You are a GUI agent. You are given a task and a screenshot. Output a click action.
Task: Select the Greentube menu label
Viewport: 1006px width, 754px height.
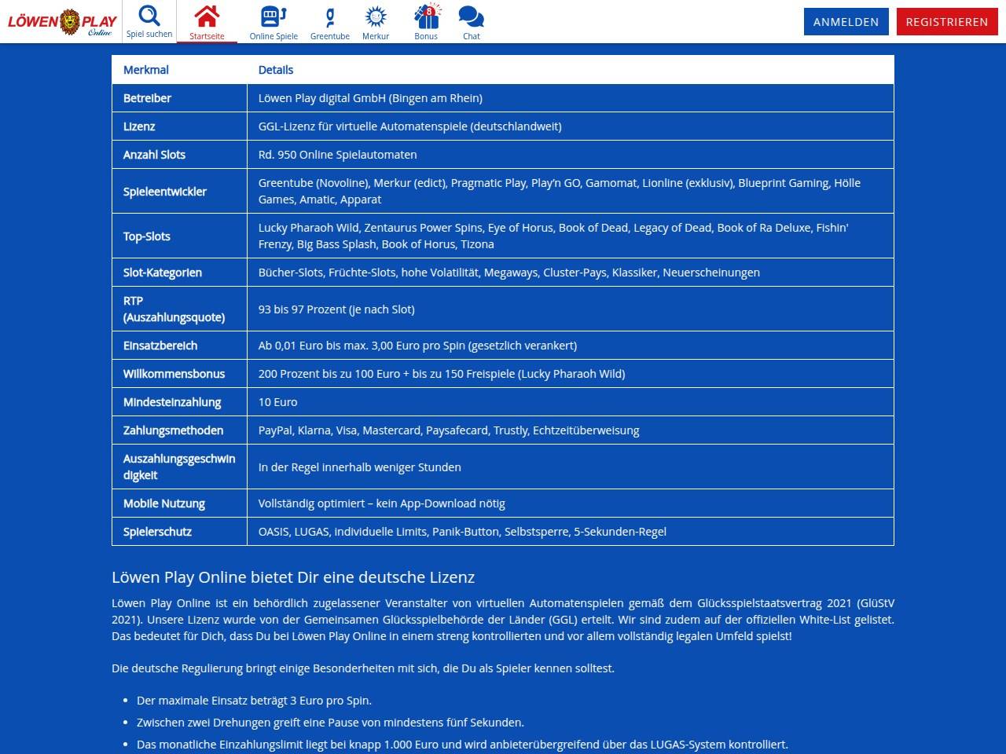330,36
